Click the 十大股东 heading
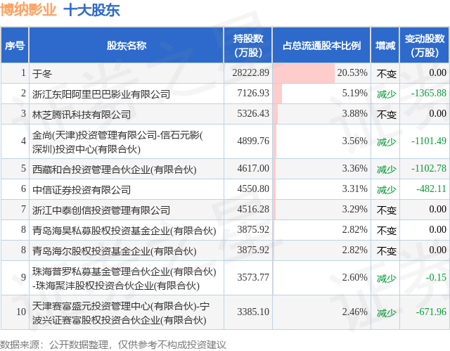This screenshot has height=351, width=450. tap(91, 10)
